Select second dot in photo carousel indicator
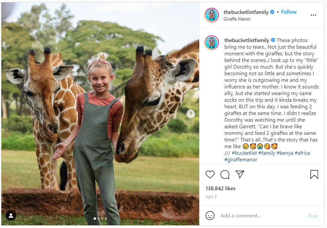Screen dimensions: 327x228 [98, 218]
